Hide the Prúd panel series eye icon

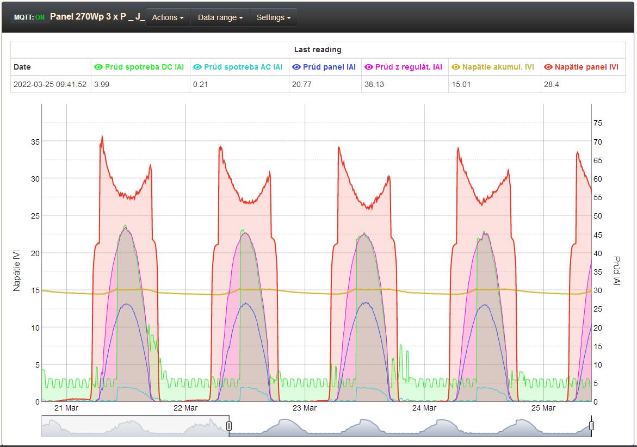pyautogui.click(x=296, y=67)
